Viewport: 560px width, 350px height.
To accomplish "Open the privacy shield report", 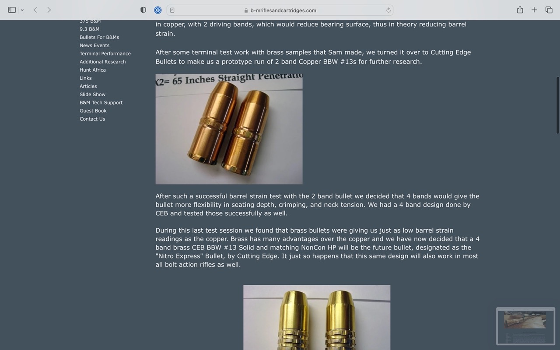I will tap(143, 10).
